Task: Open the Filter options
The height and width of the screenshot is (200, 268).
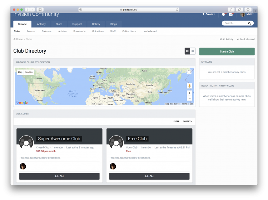Action: [x=177, y=121]
